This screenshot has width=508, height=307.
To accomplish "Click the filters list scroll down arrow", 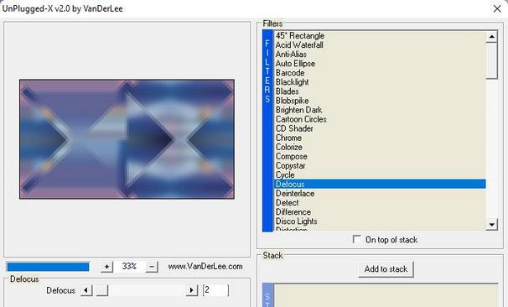I will (492, 224).
